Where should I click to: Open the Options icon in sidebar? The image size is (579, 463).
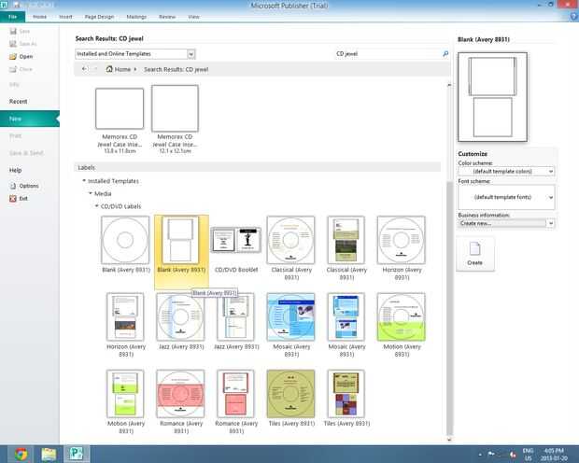coord(13,186)
